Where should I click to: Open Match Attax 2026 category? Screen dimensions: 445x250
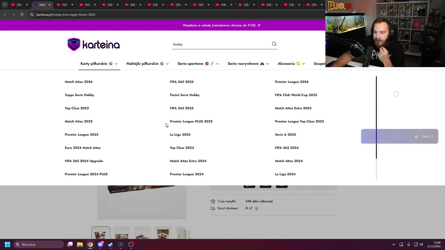[79, 82]
